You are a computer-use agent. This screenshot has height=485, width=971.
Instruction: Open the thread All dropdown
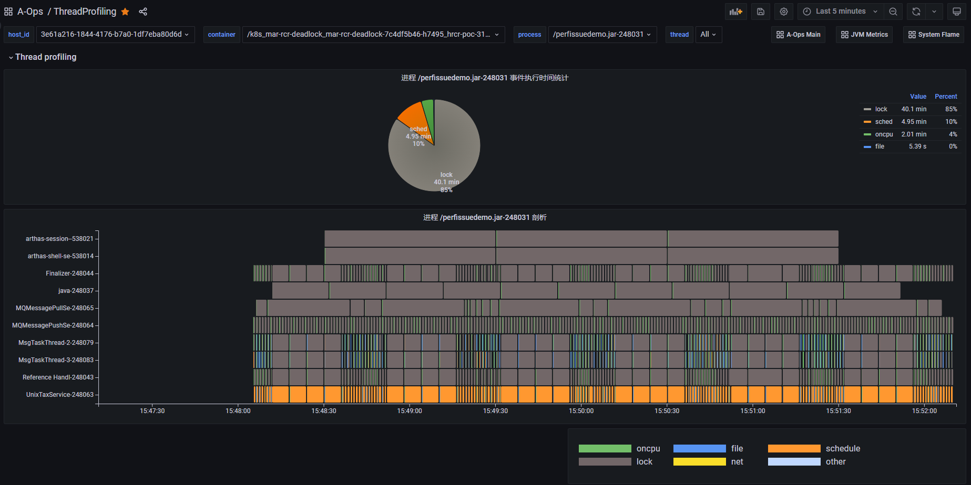[708, 35]
